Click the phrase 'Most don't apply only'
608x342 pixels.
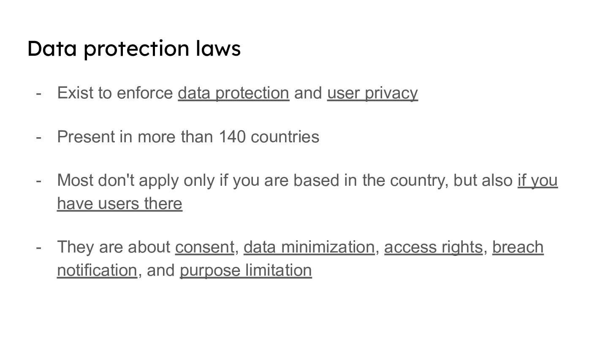coord(136,180)
